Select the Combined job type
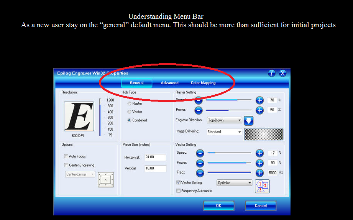Screen dimensions: 353x220 pos(129,120)
